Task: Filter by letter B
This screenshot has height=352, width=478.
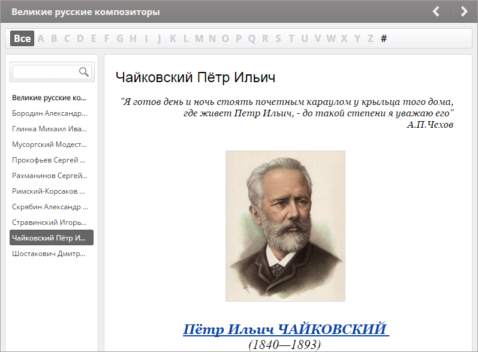Action: [54, 38]
